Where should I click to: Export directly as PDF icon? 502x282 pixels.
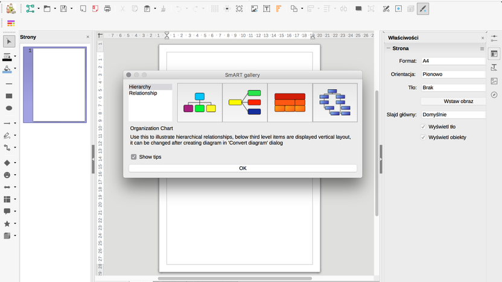tap(95, 8)
